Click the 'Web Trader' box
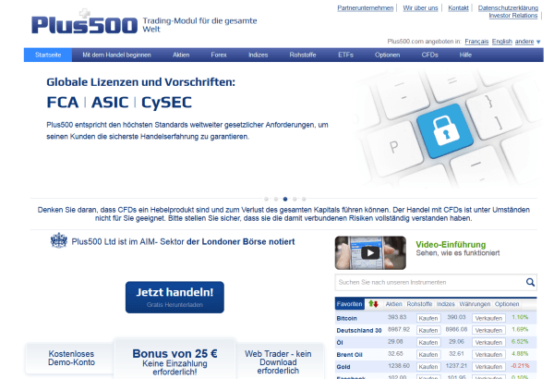 pos(278,361)
